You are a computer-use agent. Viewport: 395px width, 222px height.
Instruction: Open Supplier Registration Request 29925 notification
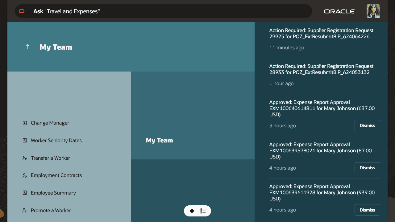322,33
